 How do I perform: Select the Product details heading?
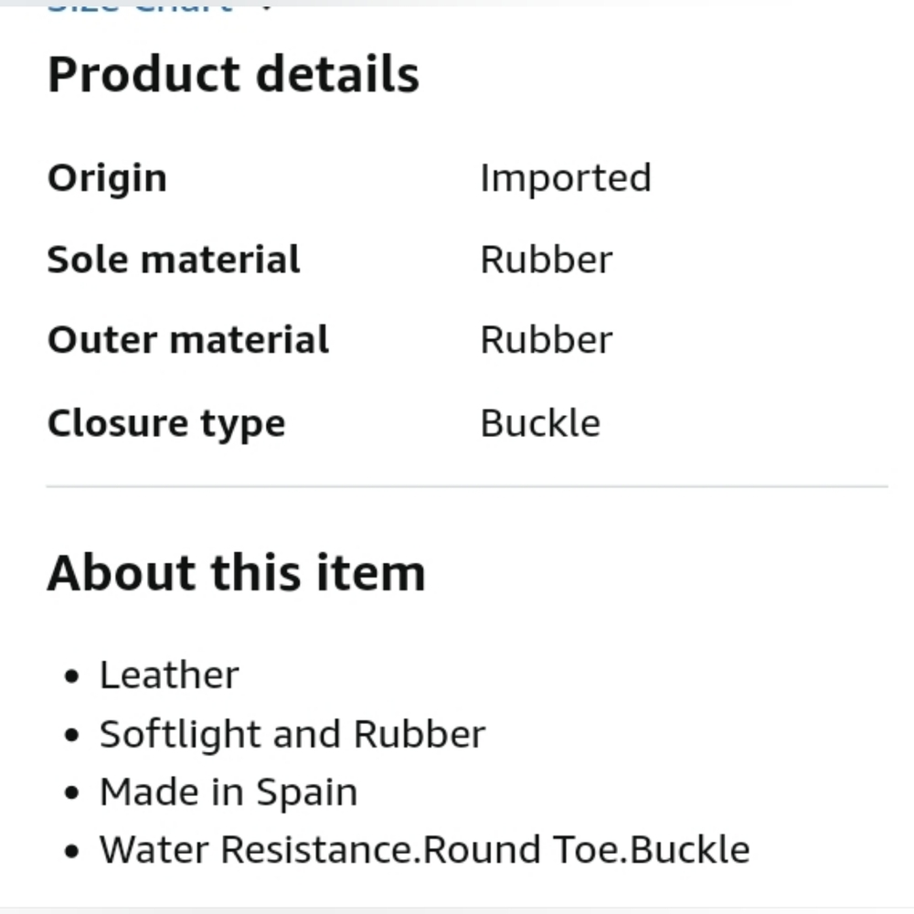coord(233,74)
